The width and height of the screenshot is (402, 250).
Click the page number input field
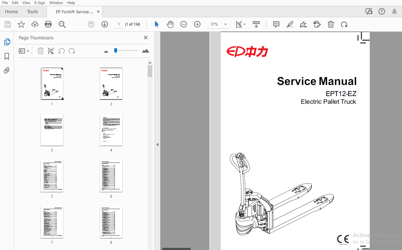[119, 24]
